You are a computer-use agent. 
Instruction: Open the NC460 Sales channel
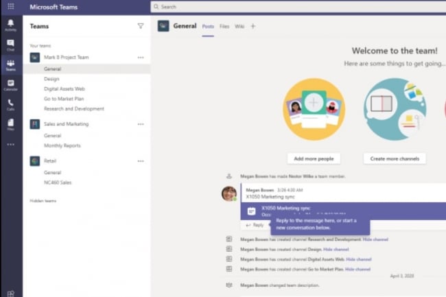point(58,182)
